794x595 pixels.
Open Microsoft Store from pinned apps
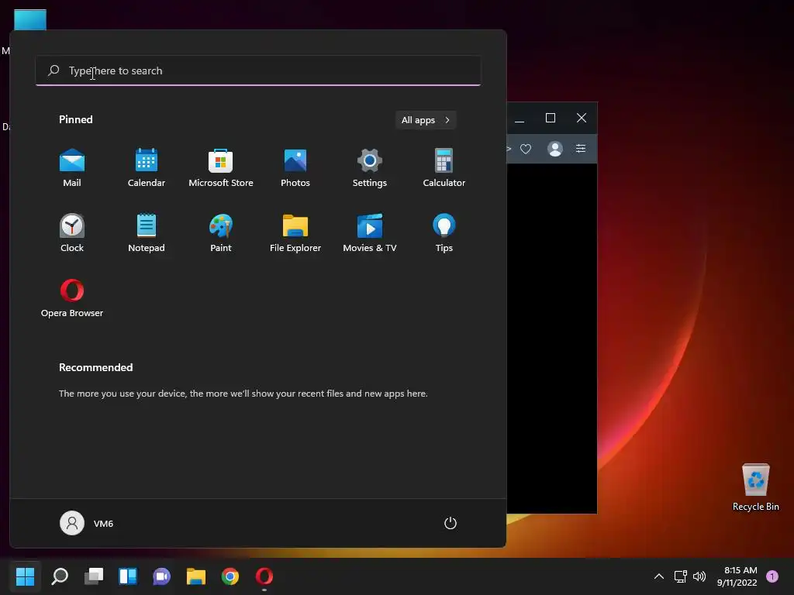(221, 168)
